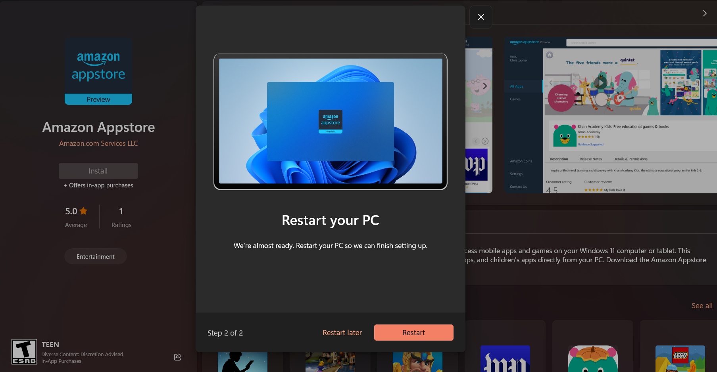
Task: Click the right chevron at the window's top-right
Action: (705, 13)
